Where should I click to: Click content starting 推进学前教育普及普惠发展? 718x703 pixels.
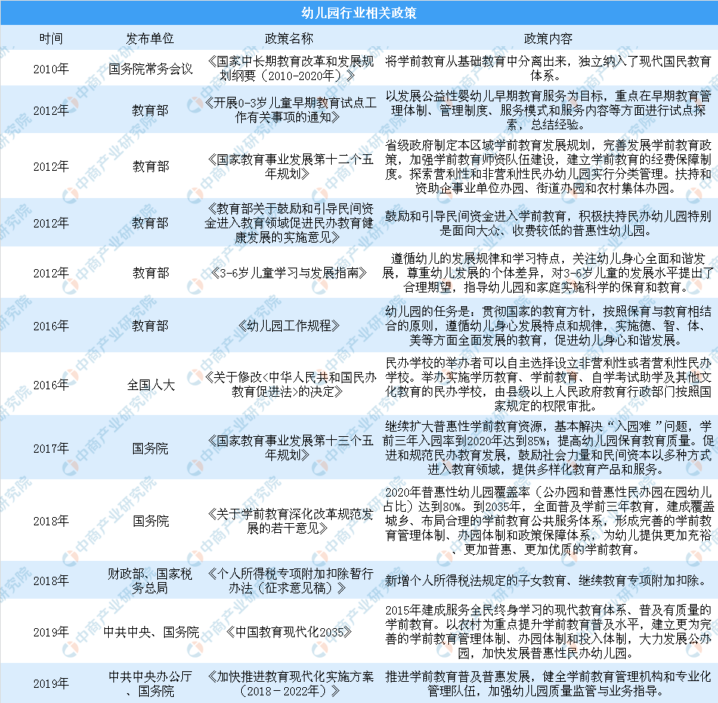(x=548, y=683)
